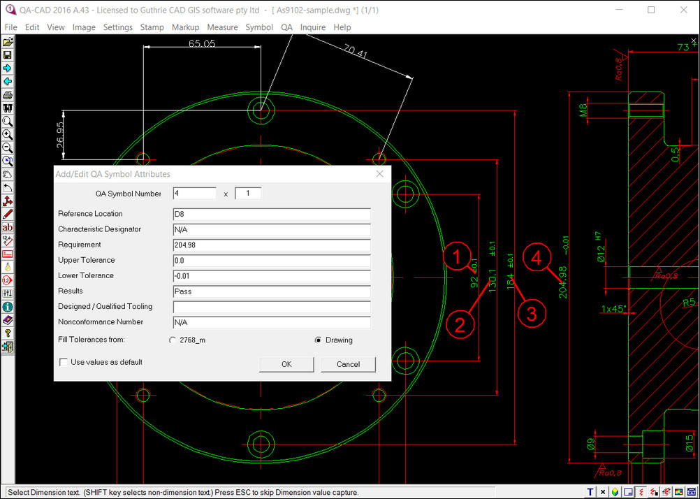Image resolution: width=700 pixels, height=499 pixels.
Task: Open the Image menu
Action: 84,27
